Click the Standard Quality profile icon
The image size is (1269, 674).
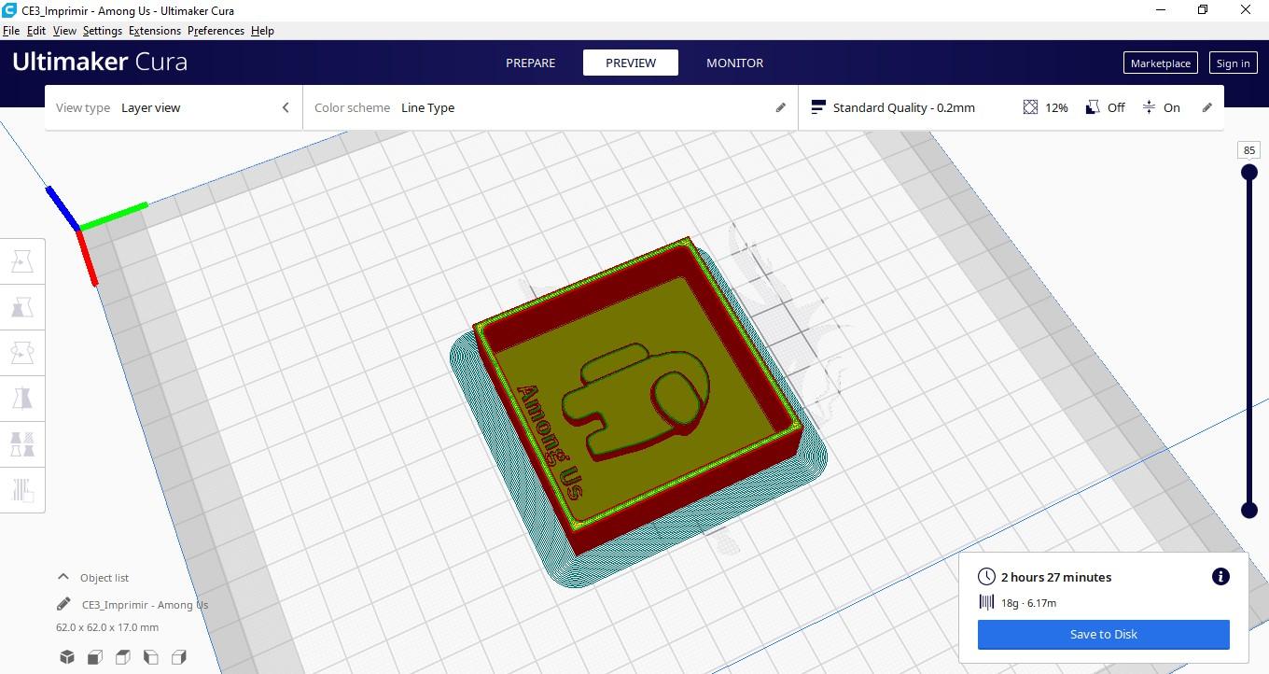click(x=818, y=107)
